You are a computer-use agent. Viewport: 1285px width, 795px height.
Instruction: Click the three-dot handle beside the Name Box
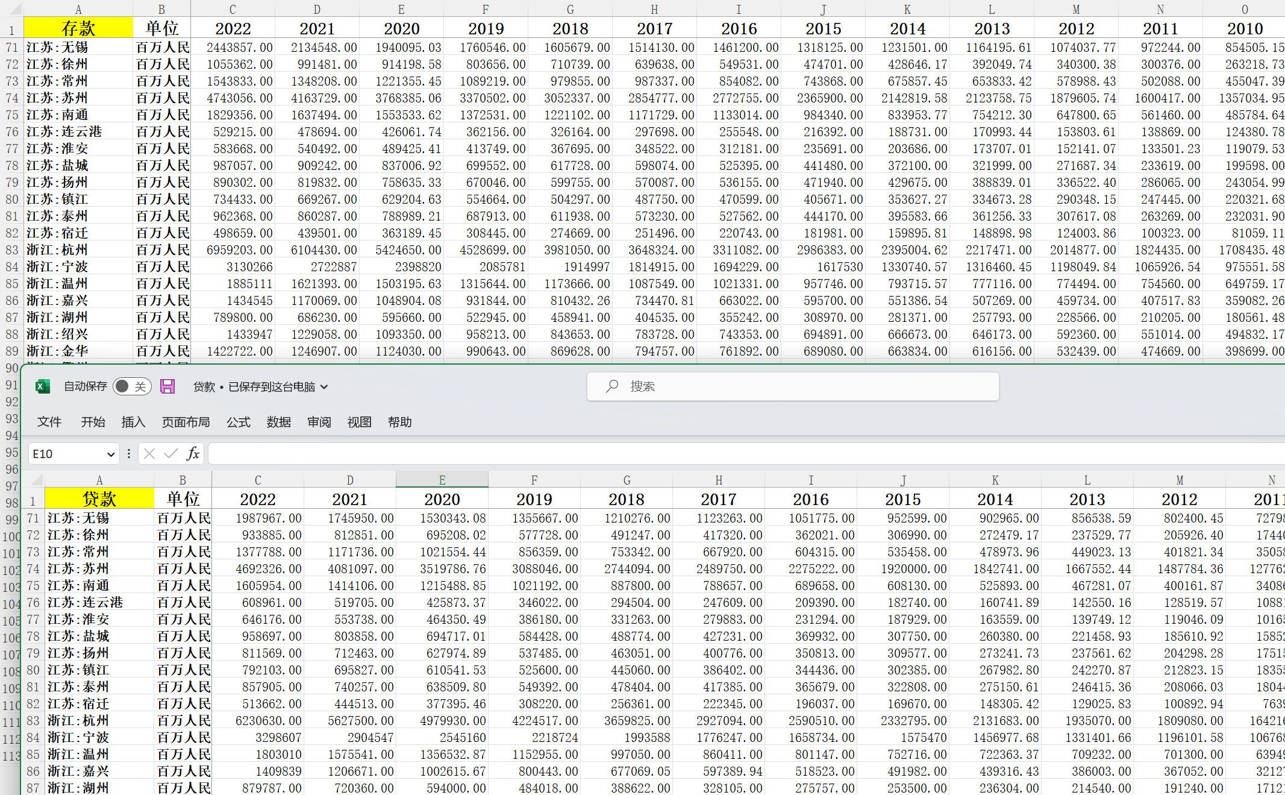click(128, 453)
